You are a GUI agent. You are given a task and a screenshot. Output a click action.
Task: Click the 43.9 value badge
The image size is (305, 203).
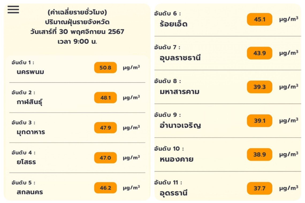259,53
